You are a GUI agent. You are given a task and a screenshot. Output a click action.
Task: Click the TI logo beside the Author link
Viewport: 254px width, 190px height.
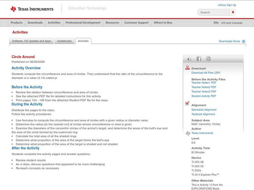click(x=188, y=133)
